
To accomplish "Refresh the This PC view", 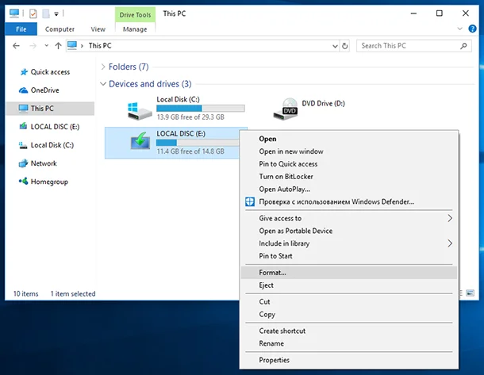I will (x=345, y=46).
